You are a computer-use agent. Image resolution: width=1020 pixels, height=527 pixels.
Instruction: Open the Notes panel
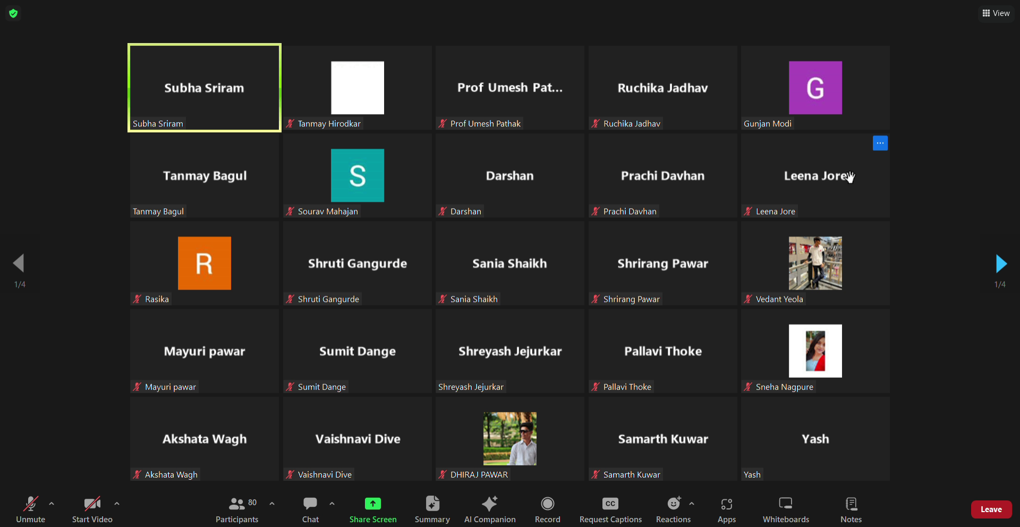coord(851,509)
